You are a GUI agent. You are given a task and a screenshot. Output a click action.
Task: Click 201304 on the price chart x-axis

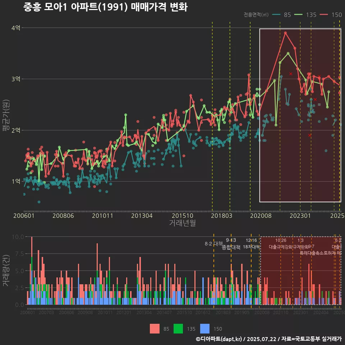click(x=142, y=216)
